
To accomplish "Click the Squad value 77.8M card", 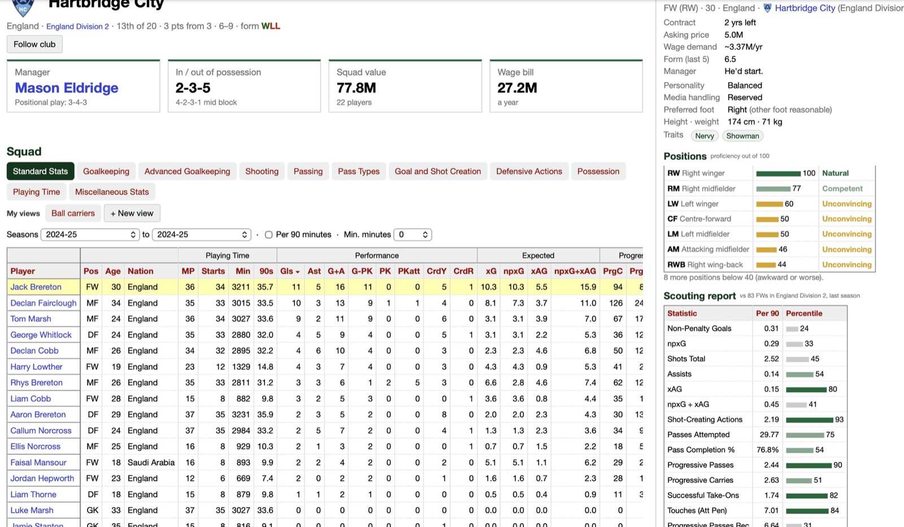I will tap(405, 86).
